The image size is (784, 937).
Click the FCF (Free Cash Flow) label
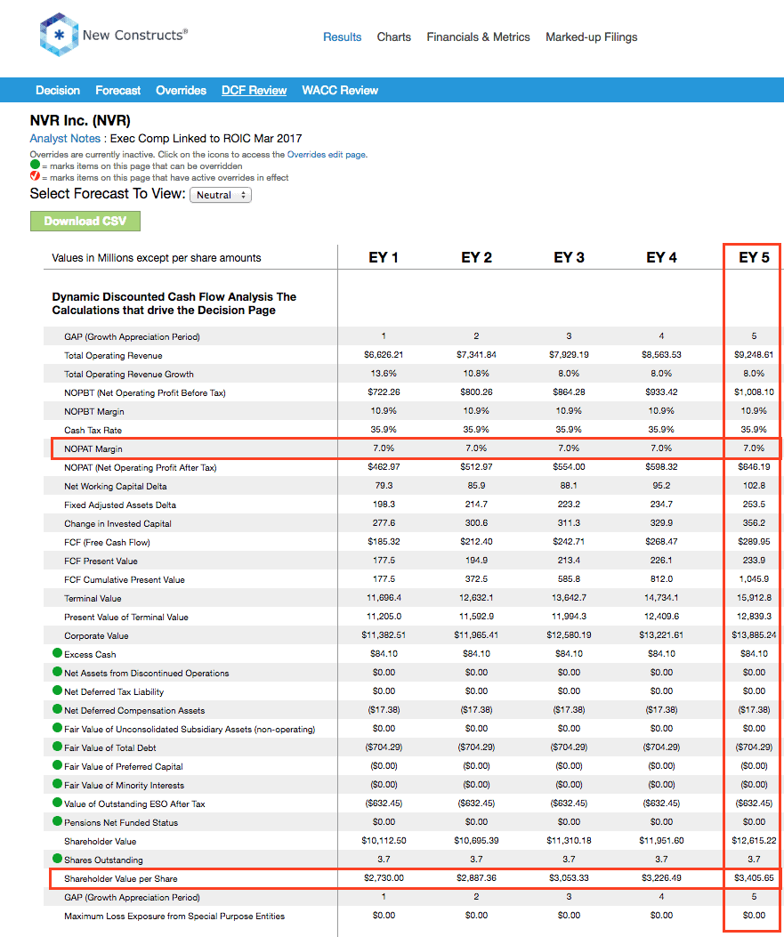pos(107,543)
